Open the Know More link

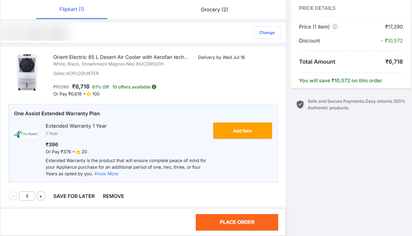106,174
